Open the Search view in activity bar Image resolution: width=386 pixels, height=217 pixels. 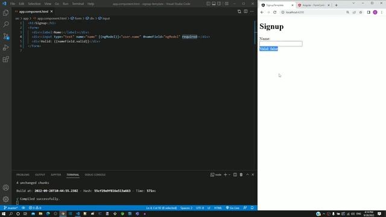5,24
